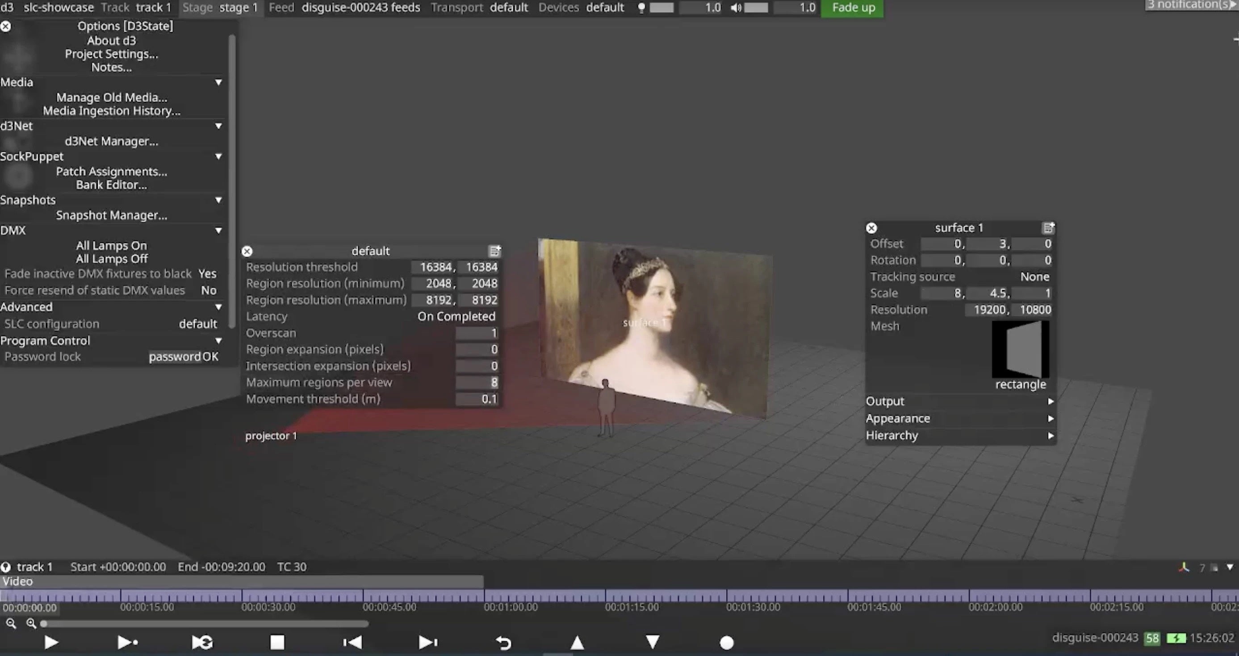
Task: Toggle Fade inactive DMX fixtures to black
Action: pyautogui.click(x=207, y=274)
